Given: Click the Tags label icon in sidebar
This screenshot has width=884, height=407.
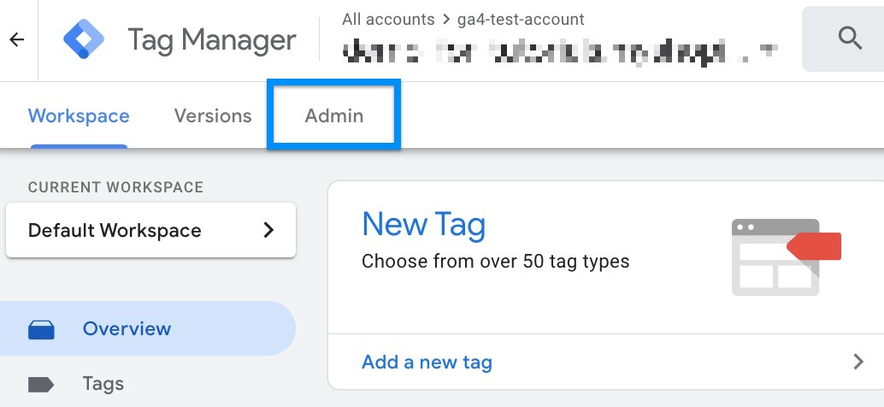Looking at the screenshot, I should tap(41, 385).
